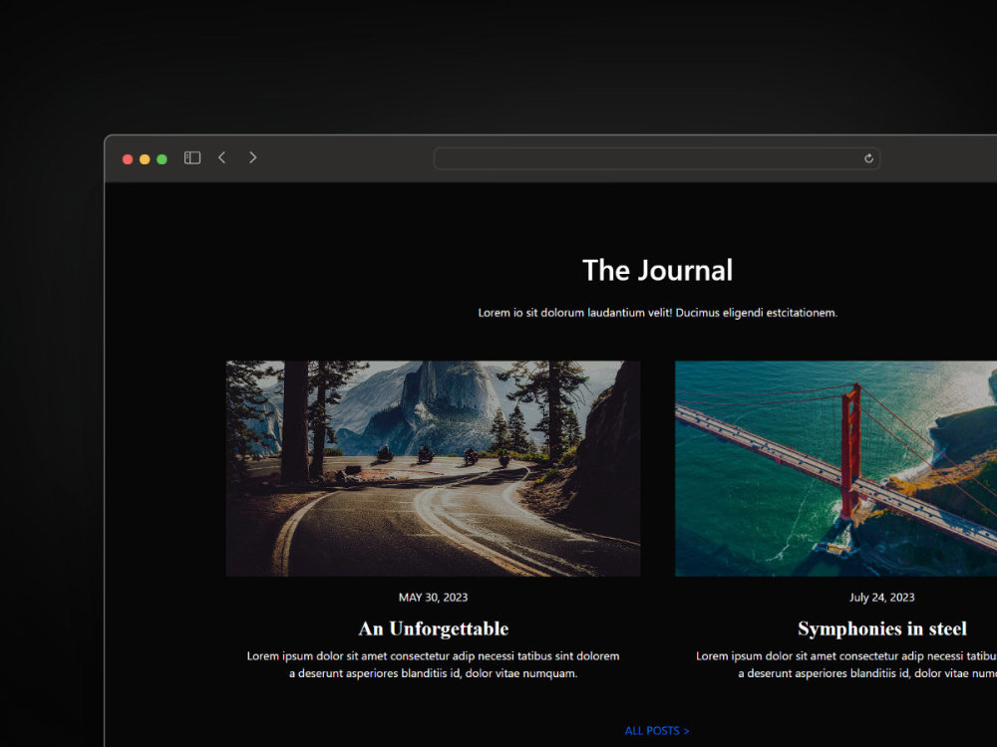This screenshot has width=997, height=747.
Task: Go forward with the right arrow
Action: pyautogui.click(x=252, y=157)
